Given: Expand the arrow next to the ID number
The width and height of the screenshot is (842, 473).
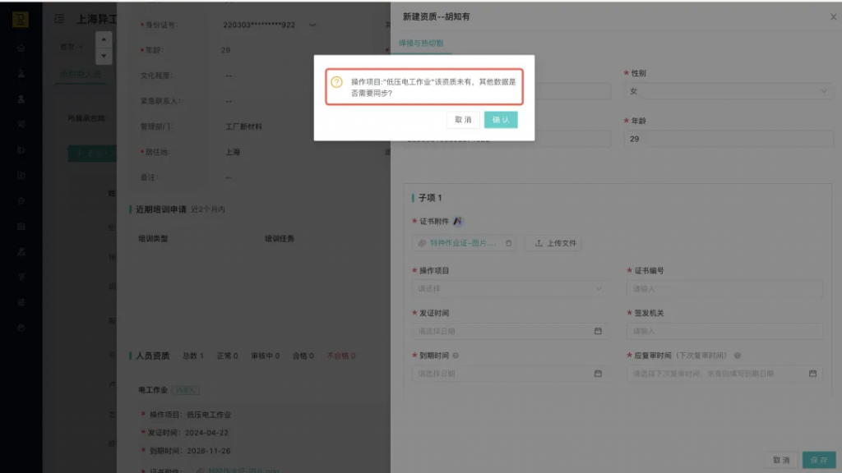Looking at the screenshot, I should click(x=312, y=25).
